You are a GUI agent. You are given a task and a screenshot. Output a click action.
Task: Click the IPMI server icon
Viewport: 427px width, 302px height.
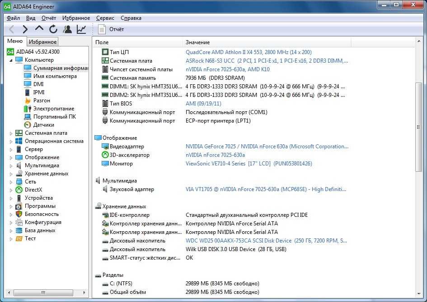click(28, 92)
